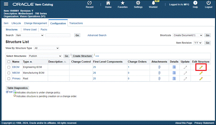Open EBOM first level components 25
The image size is (216, 125).
94,67
